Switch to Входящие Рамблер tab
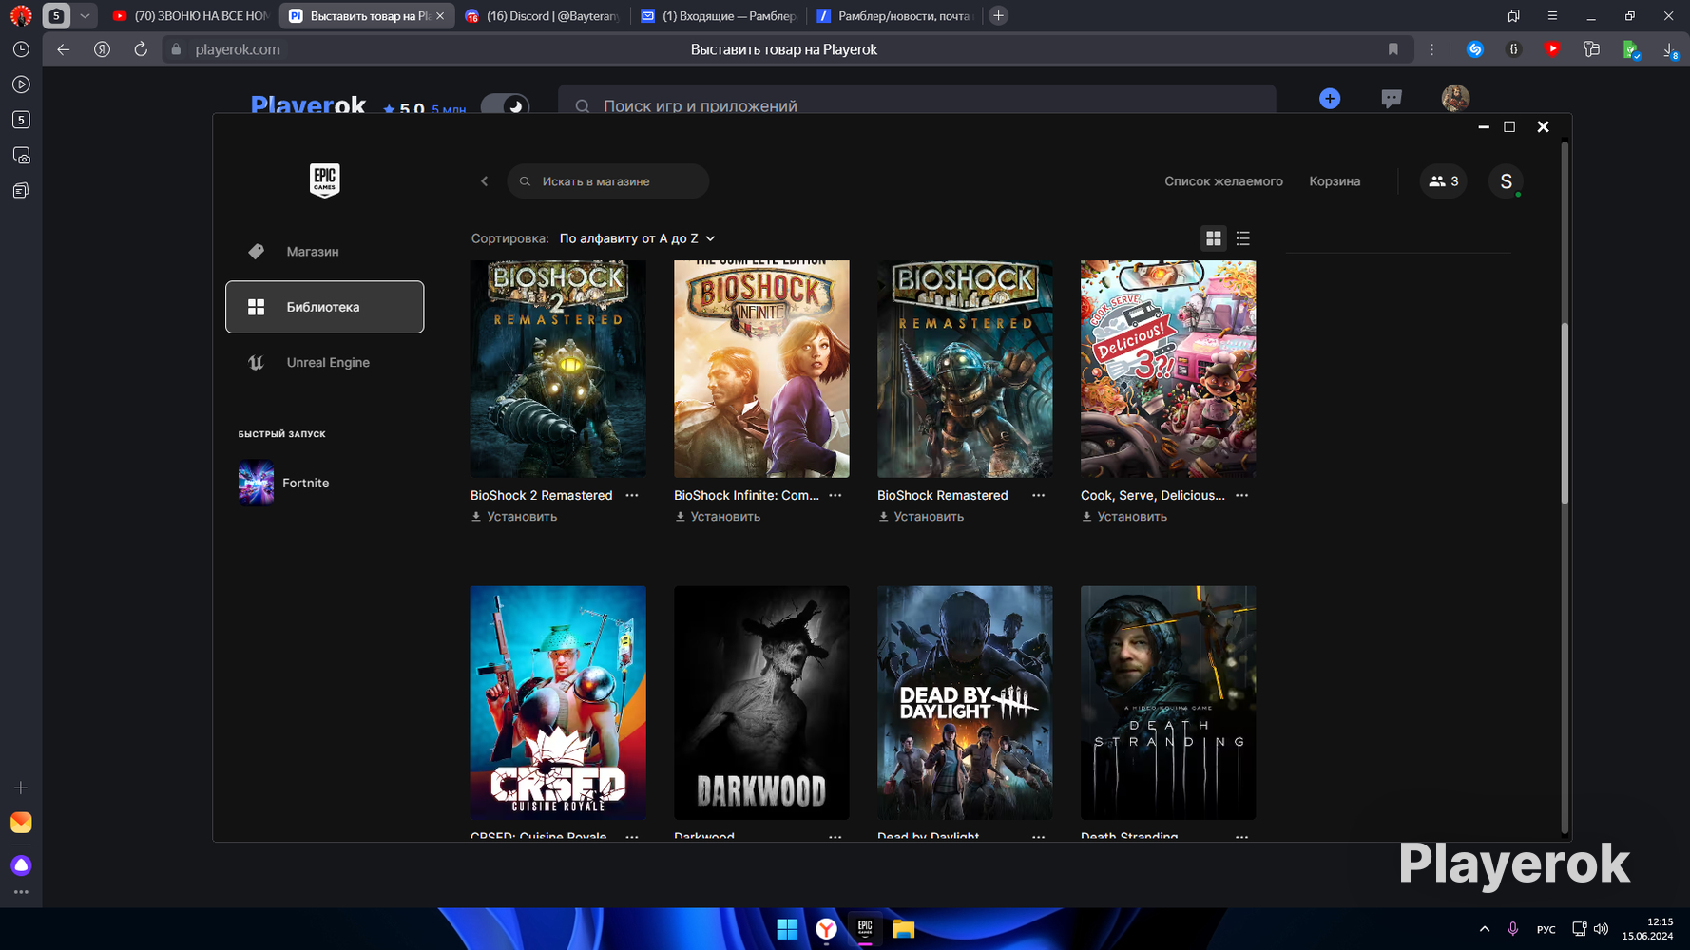 [x=718, y=16]
